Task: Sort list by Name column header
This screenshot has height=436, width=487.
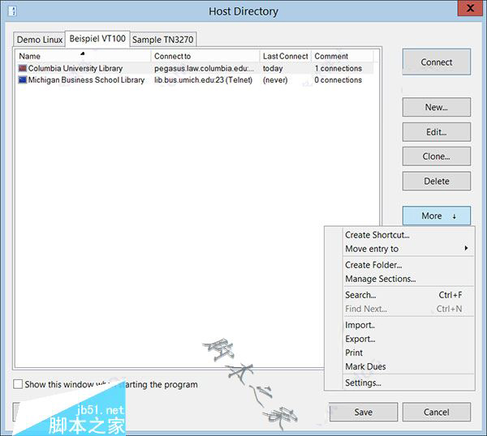Action: coord(81,56)
